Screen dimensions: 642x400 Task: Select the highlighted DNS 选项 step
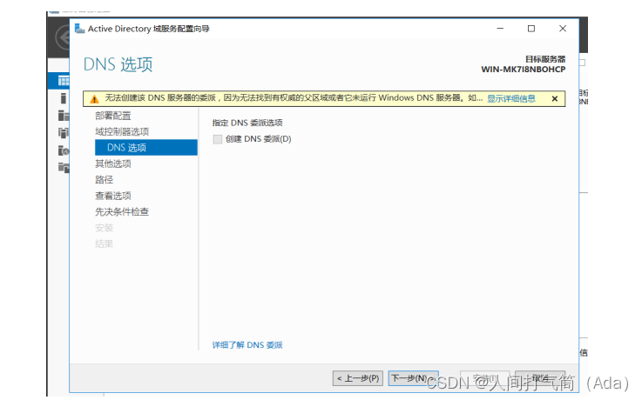pos(146,148)
